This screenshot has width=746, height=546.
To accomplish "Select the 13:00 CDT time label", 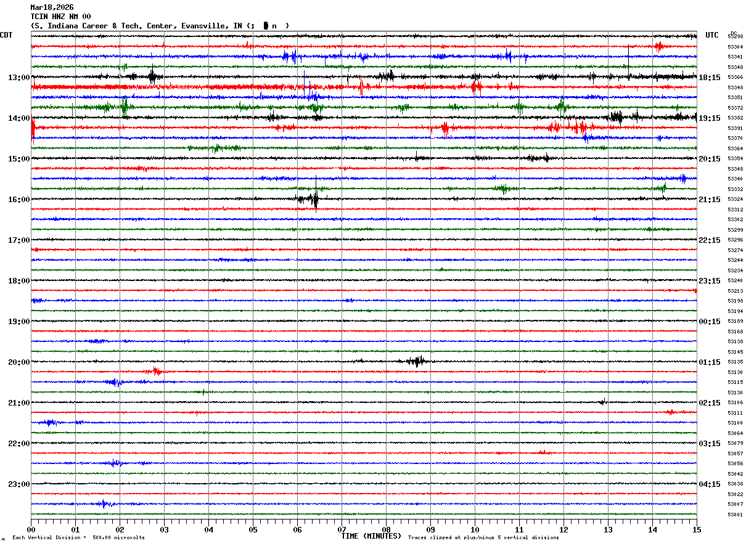I will [x=19, y=78].
